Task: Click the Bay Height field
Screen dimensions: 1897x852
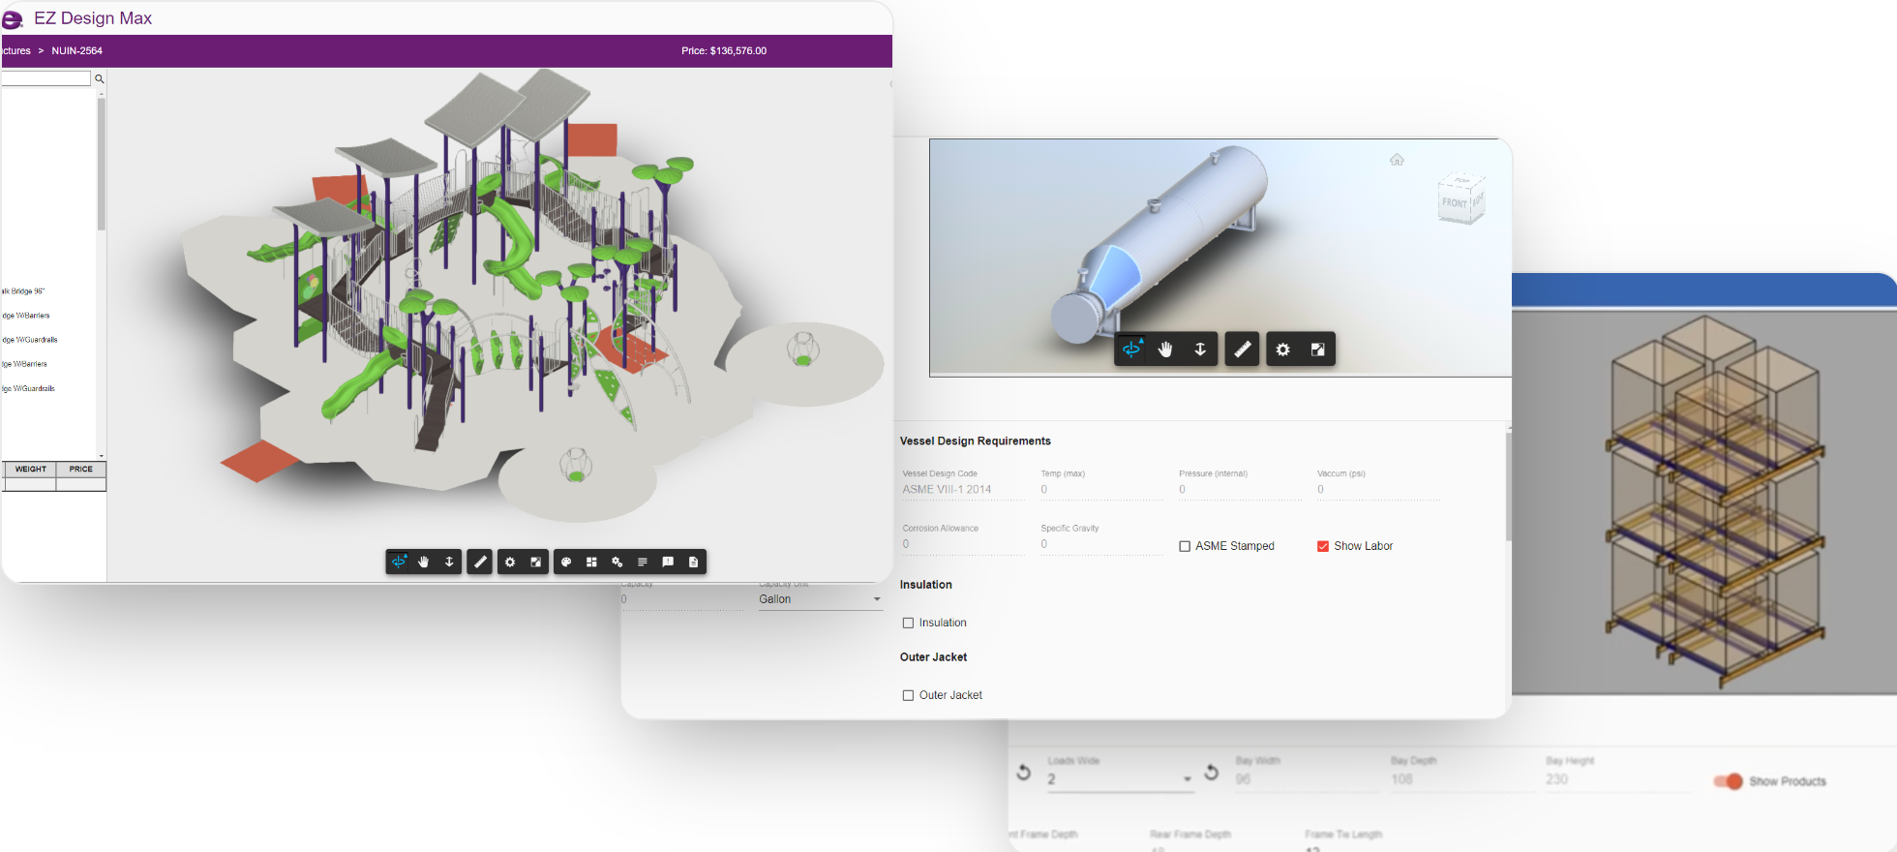Action: click(x=1617, y=779)
